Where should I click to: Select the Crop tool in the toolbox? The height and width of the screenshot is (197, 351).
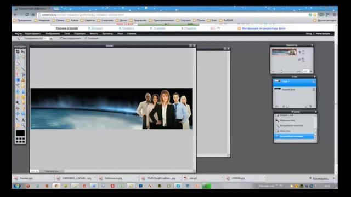pyautogui.click(x=18, y=51)
